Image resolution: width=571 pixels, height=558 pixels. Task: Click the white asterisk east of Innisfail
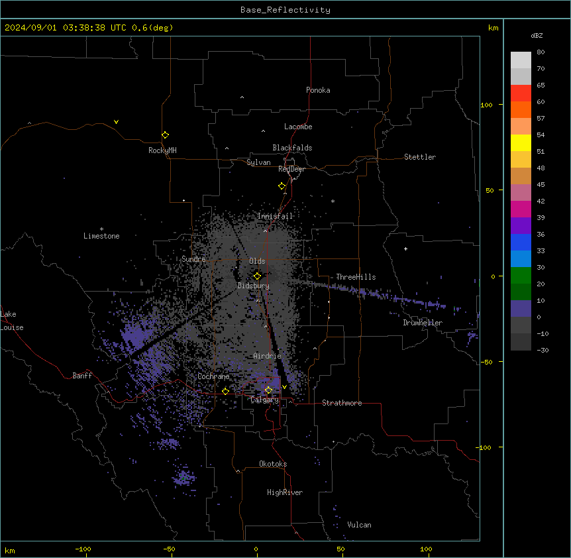coord(333,201)
